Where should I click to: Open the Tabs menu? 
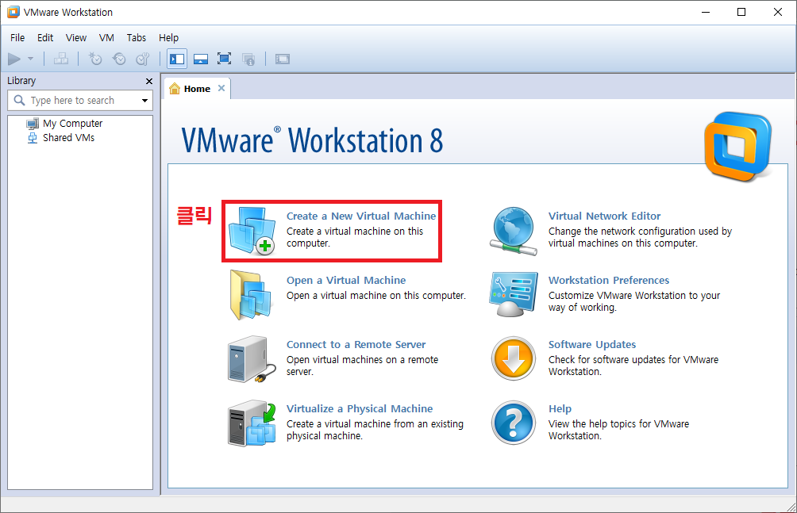[137, 37]
